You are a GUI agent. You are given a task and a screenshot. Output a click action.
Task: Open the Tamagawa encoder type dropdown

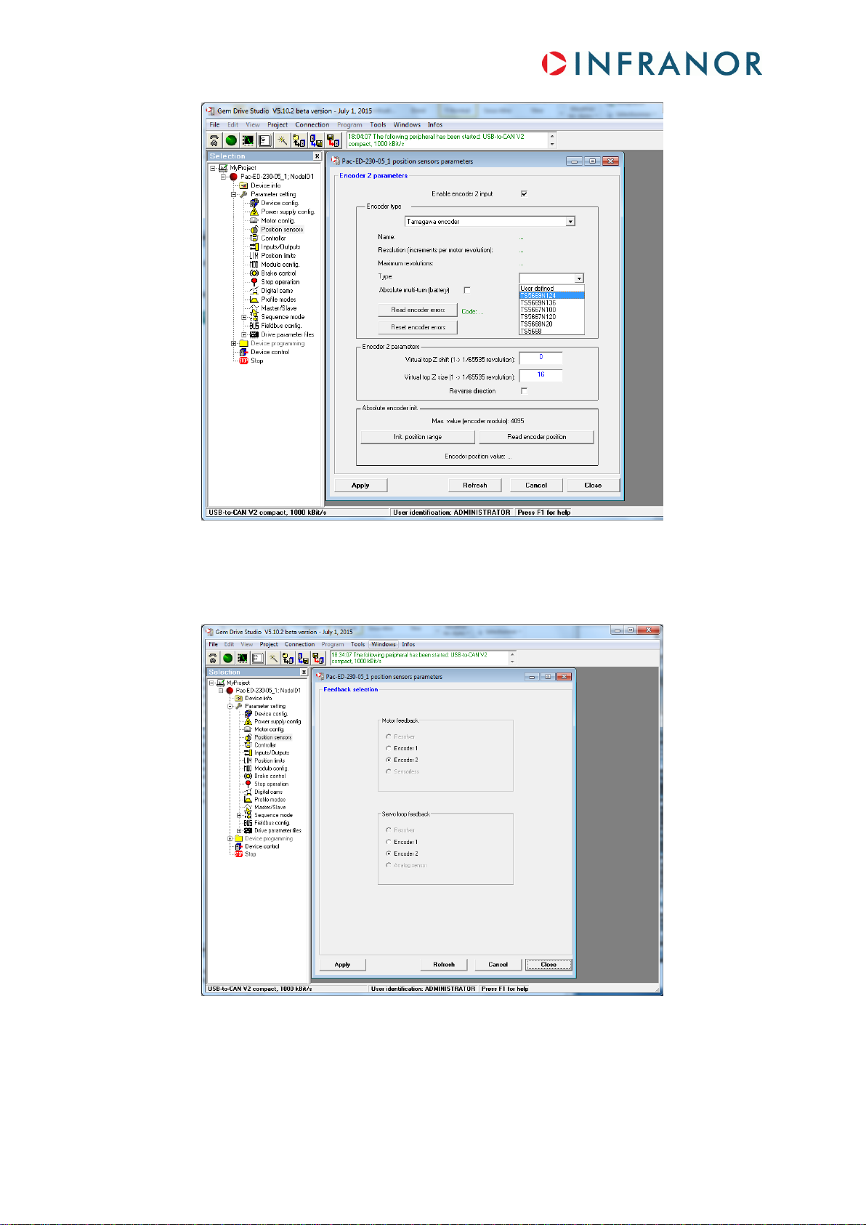coord(570,222)
